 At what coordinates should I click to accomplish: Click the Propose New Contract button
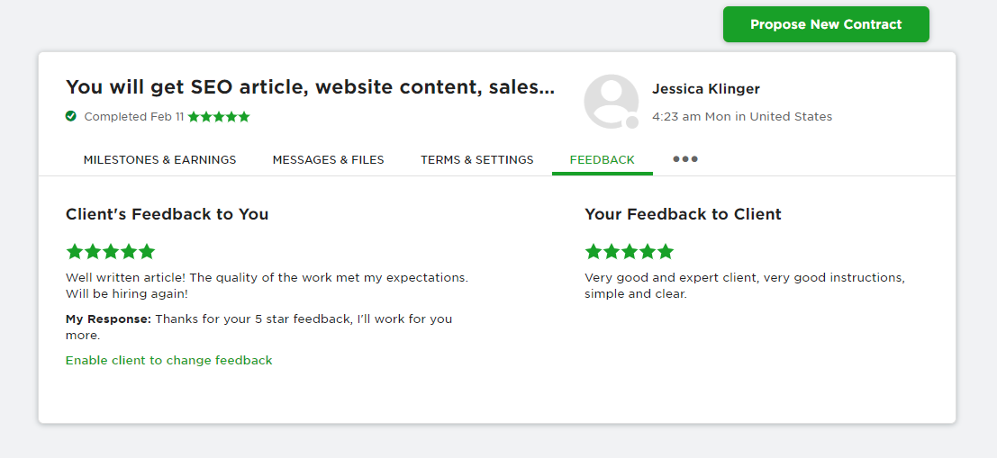(x=825, y=24)
